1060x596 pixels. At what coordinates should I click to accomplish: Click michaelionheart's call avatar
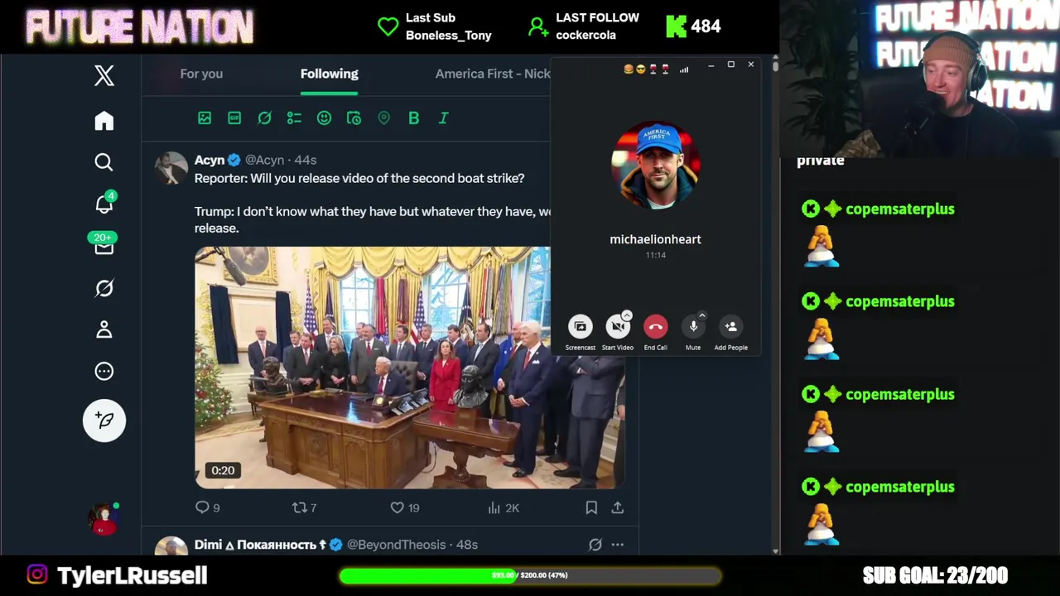click(x=655, y=166)
